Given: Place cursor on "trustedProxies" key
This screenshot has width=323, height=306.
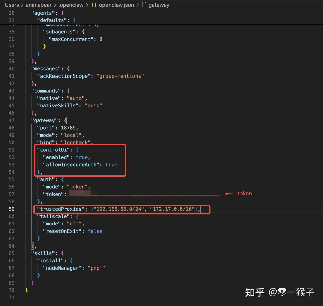Looking at the screenshot, I should point(61,209).
